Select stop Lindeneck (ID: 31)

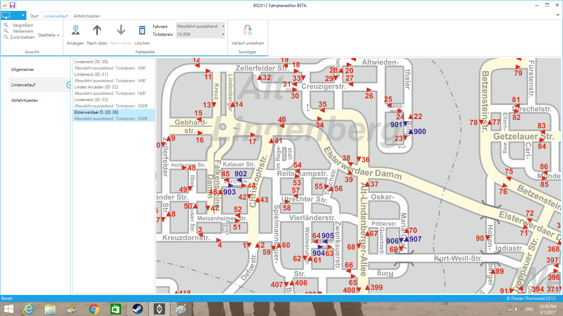pos(114,74)
